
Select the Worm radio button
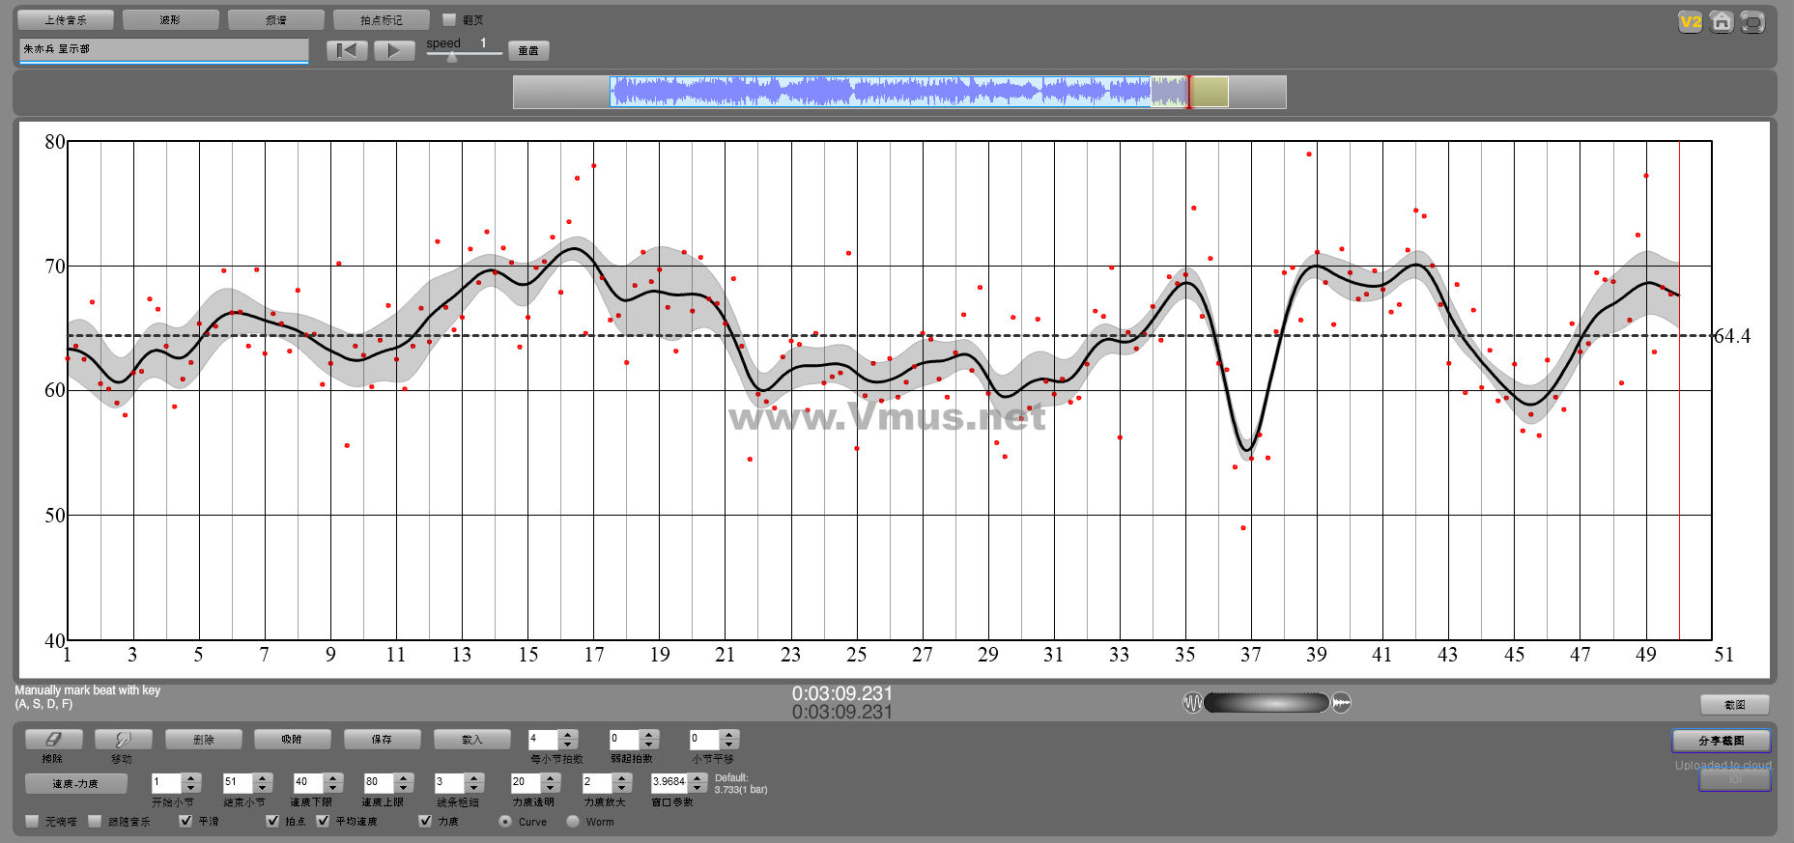(573, 822)
